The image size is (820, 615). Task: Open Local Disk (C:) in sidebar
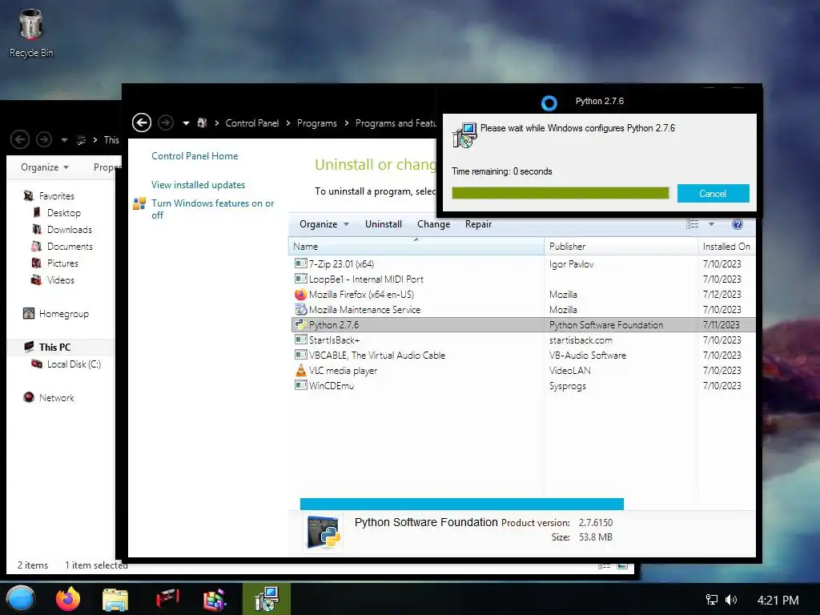[x=74, y=364]
